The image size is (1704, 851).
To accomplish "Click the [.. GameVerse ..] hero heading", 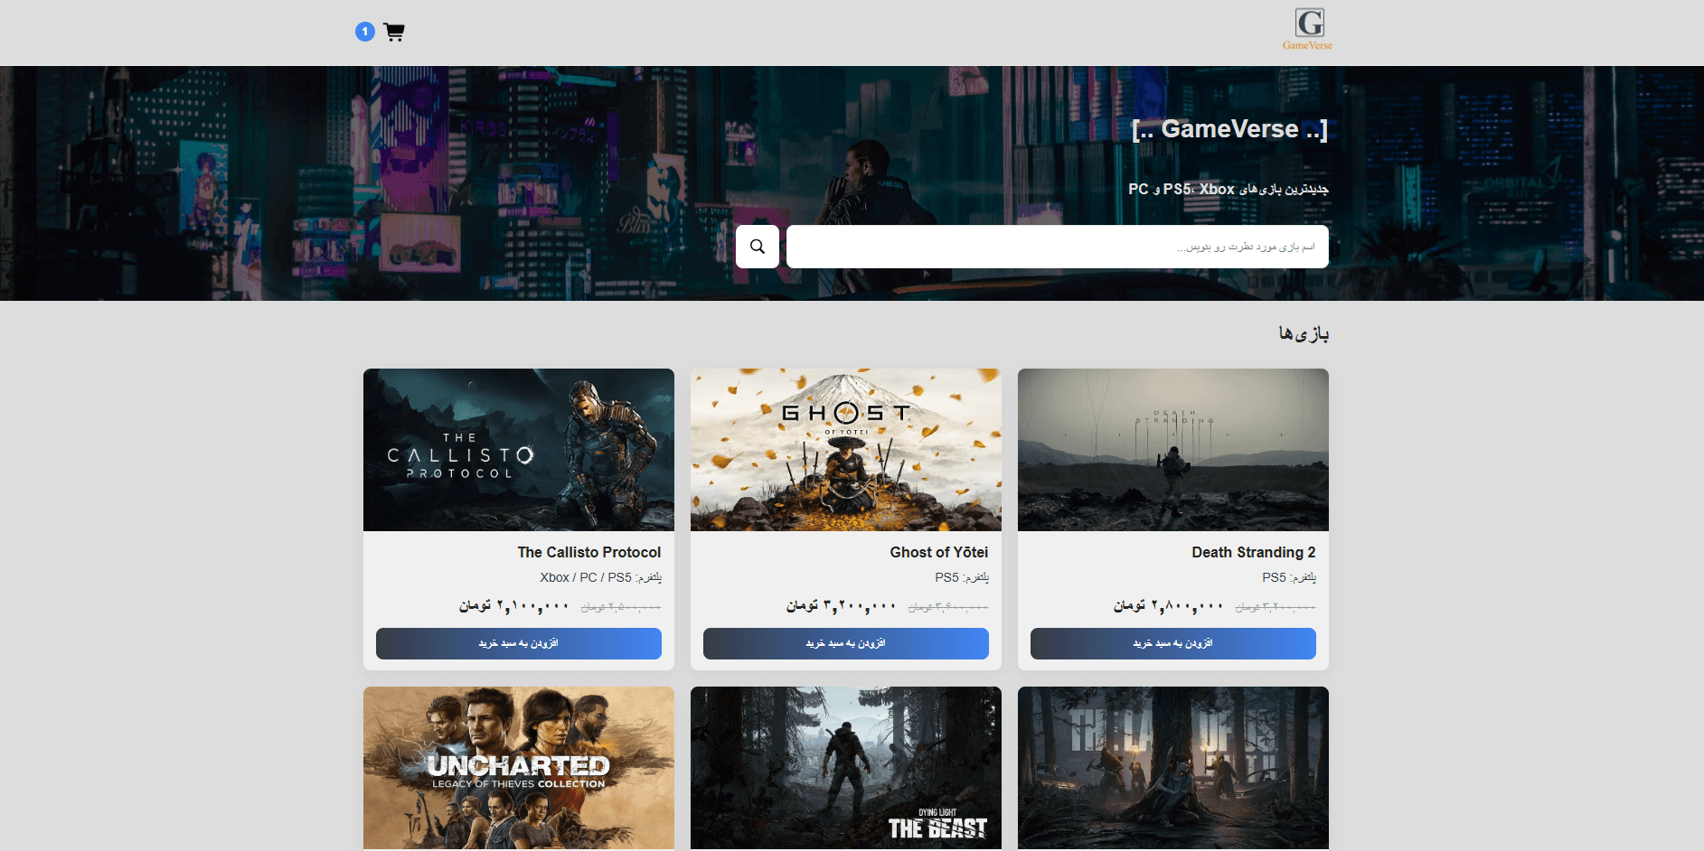I will [x=1229, y=129].
